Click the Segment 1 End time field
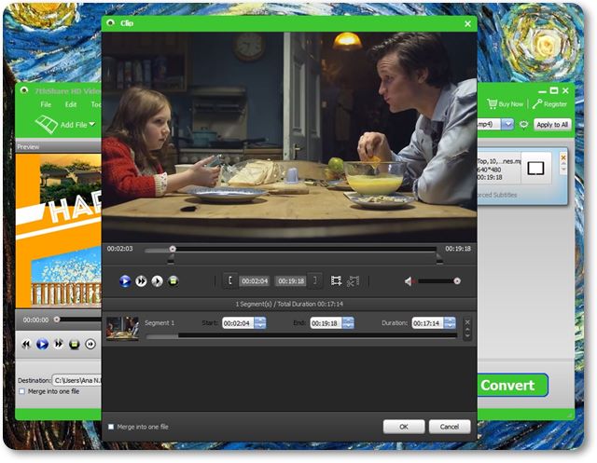The height and width of the screenshot is (463, 597). click(326, 323)
